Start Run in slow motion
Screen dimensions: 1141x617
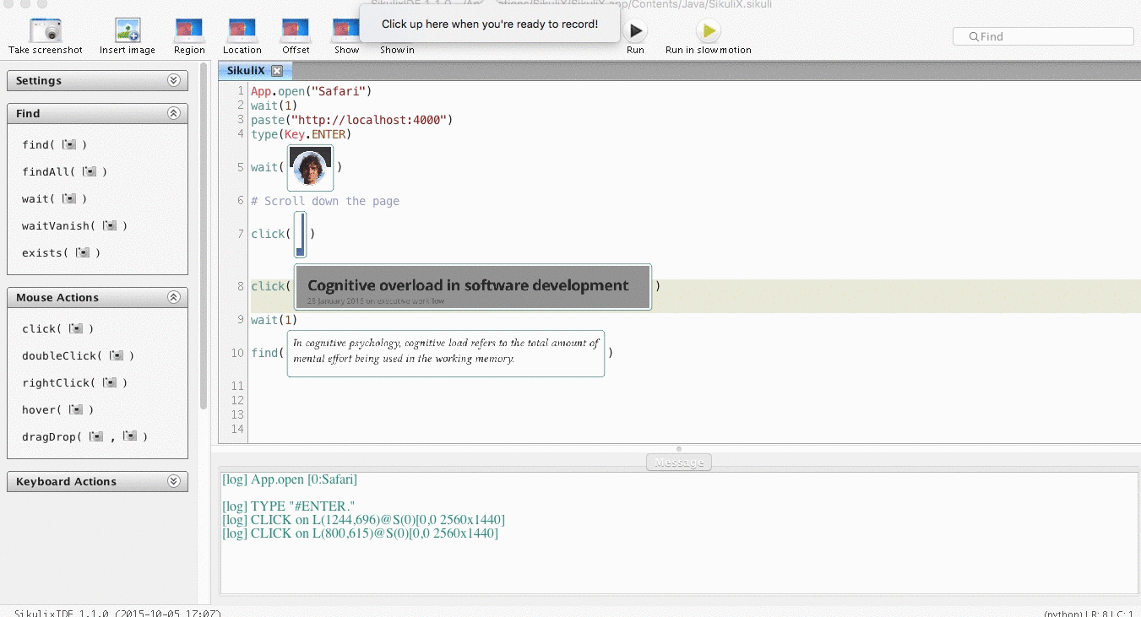tap(708, 30)
